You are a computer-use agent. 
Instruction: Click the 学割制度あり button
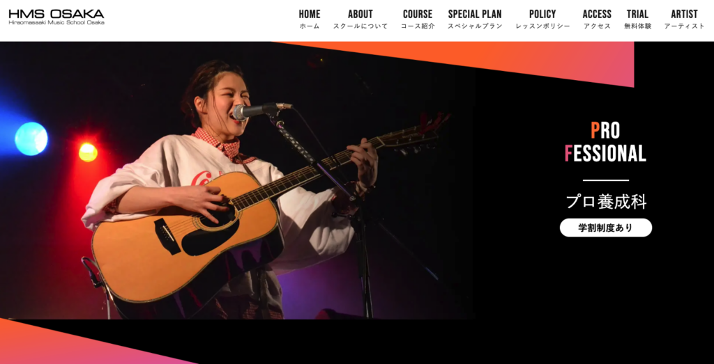pyautogui.click(x=606, y=228)
